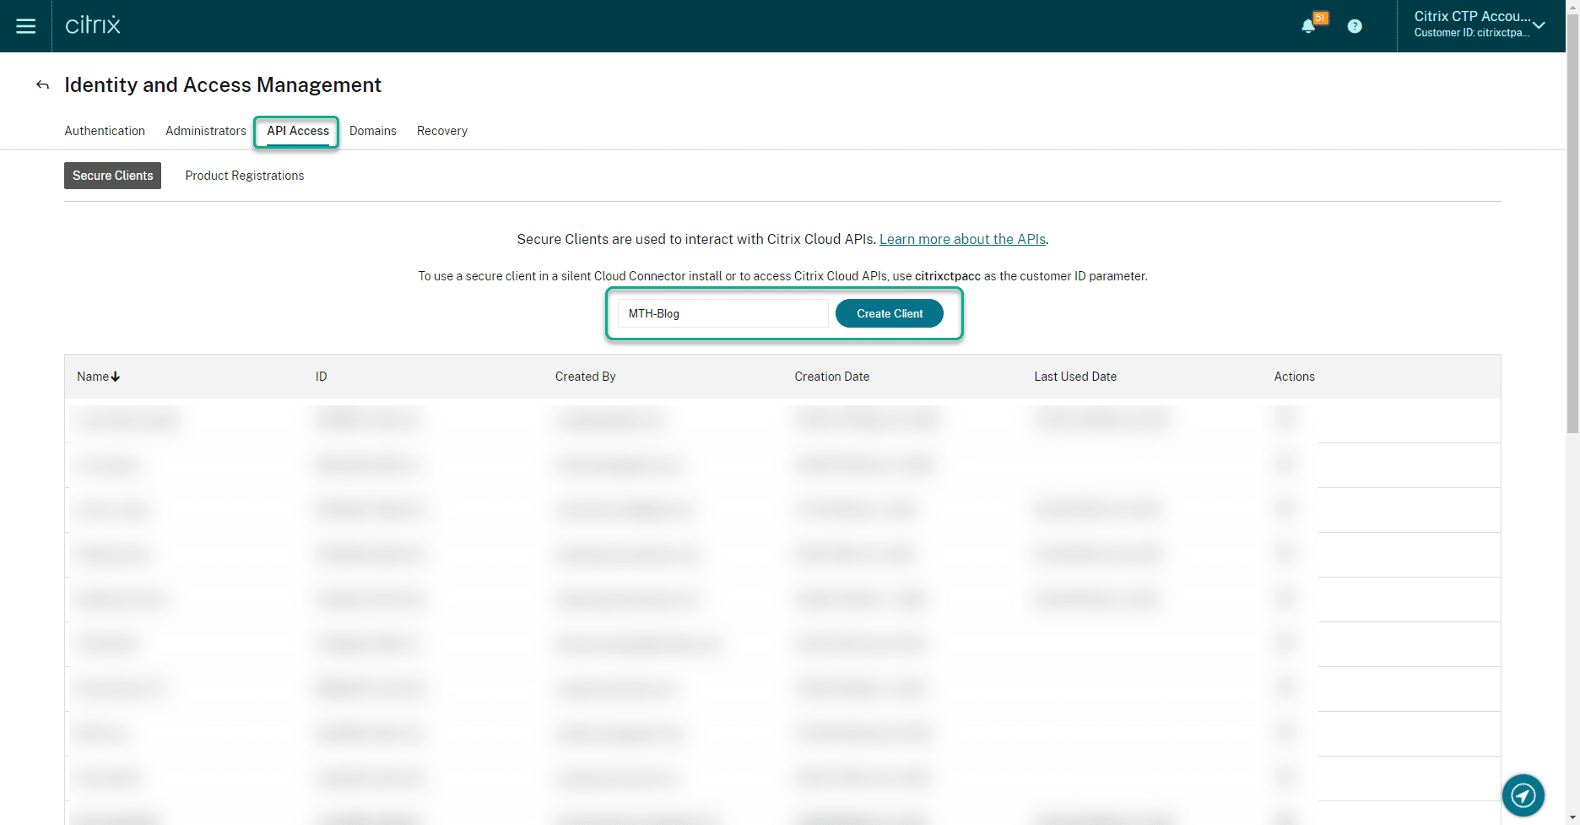Viewport: 1580px width, 825px height.
Task: Select the API Access tab
Action: 298,131
